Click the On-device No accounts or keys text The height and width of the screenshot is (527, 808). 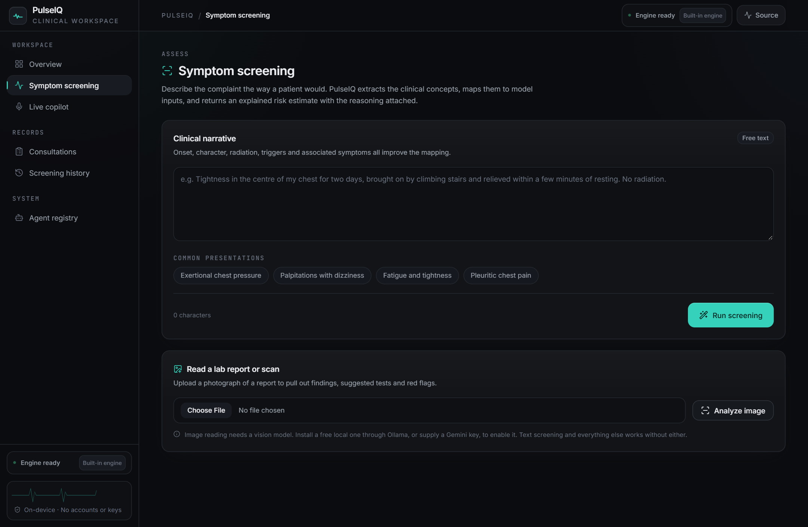73,510
